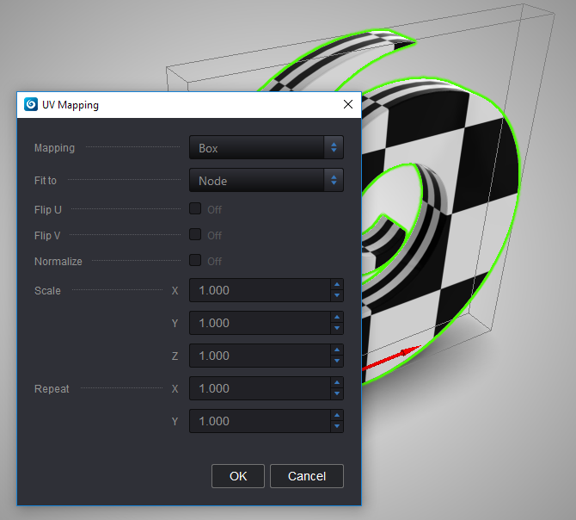Click the Cancel button

[x=307, y=476]
